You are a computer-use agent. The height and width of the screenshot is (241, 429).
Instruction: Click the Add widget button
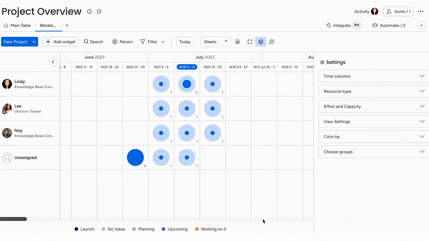point(60,42)
